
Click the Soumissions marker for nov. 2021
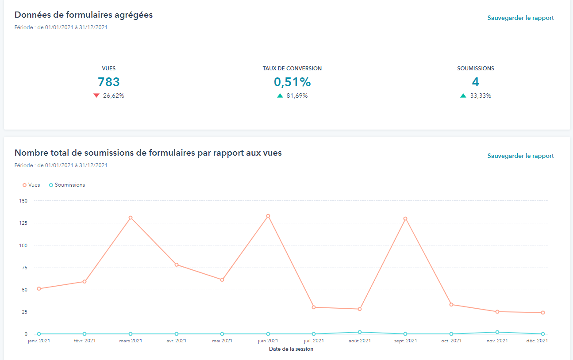point(497,332)
